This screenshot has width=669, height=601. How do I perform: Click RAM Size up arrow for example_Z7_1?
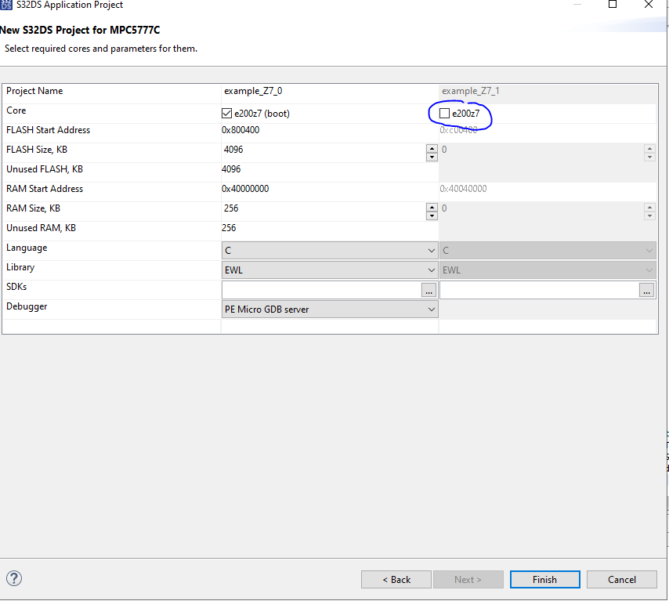point(649,205)
